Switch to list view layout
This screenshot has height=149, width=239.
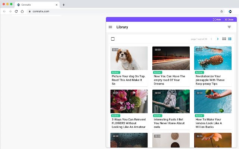coord(230,39)
